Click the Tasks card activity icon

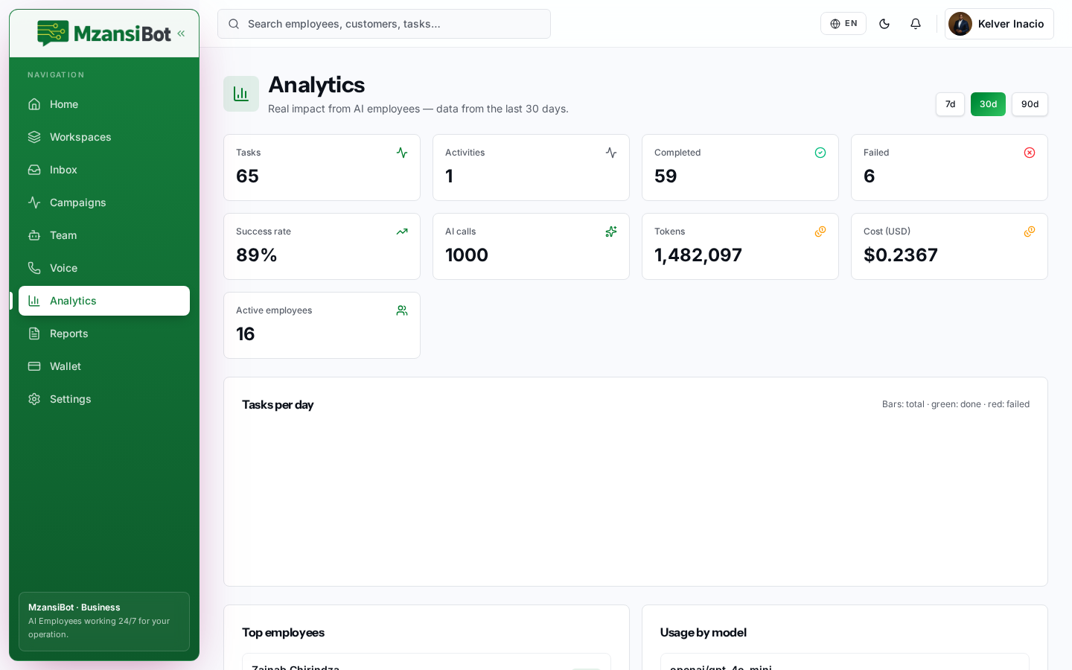pos(402,153)
